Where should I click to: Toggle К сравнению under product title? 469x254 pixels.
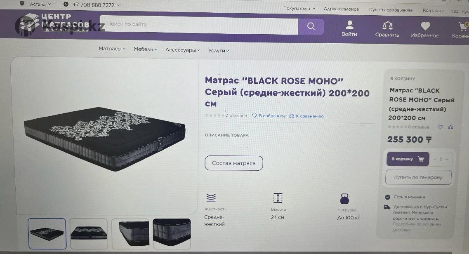coord(306,116)
